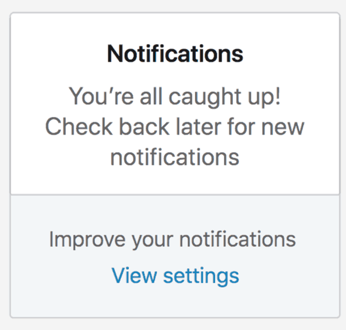Click the bold Notifications heading
The height and width of the screenshot is (330, 346).
point(175,54)
